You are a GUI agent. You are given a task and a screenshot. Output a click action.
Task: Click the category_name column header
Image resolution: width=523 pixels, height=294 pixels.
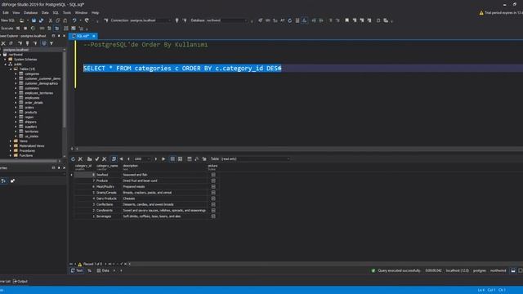tap(107, 167)
